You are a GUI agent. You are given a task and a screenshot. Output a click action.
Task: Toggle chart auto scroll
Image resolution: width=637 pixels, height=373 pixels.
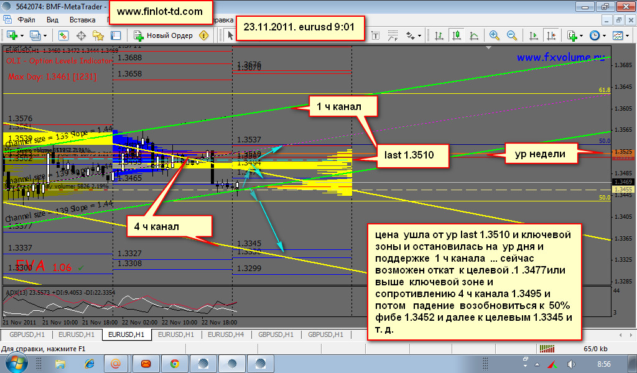point(533,35)
